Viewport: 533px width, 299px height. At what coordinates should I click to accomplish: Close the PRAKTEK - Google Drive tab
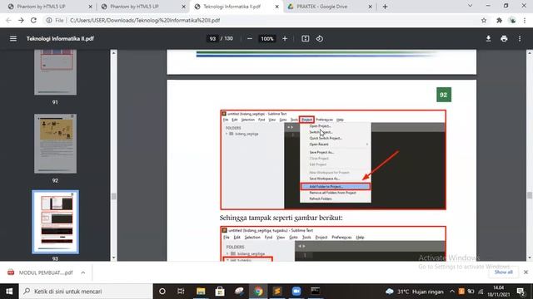click(370, 7)
